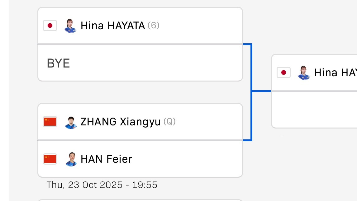Click the China flag beside HAN Feier

[50, 159]
